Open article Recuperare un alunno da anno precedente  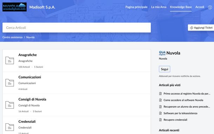(187, 107)
